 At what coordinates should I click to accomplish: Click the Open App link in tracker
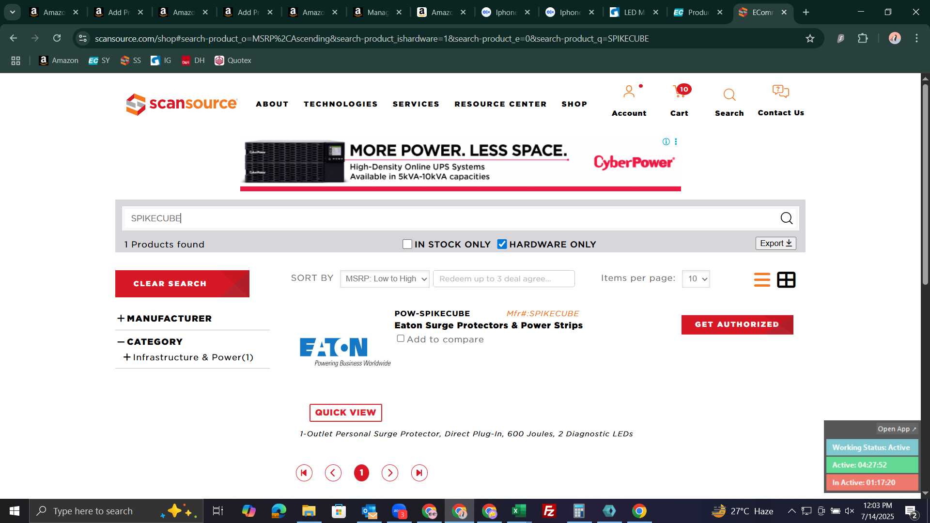(x=897, y=429)
